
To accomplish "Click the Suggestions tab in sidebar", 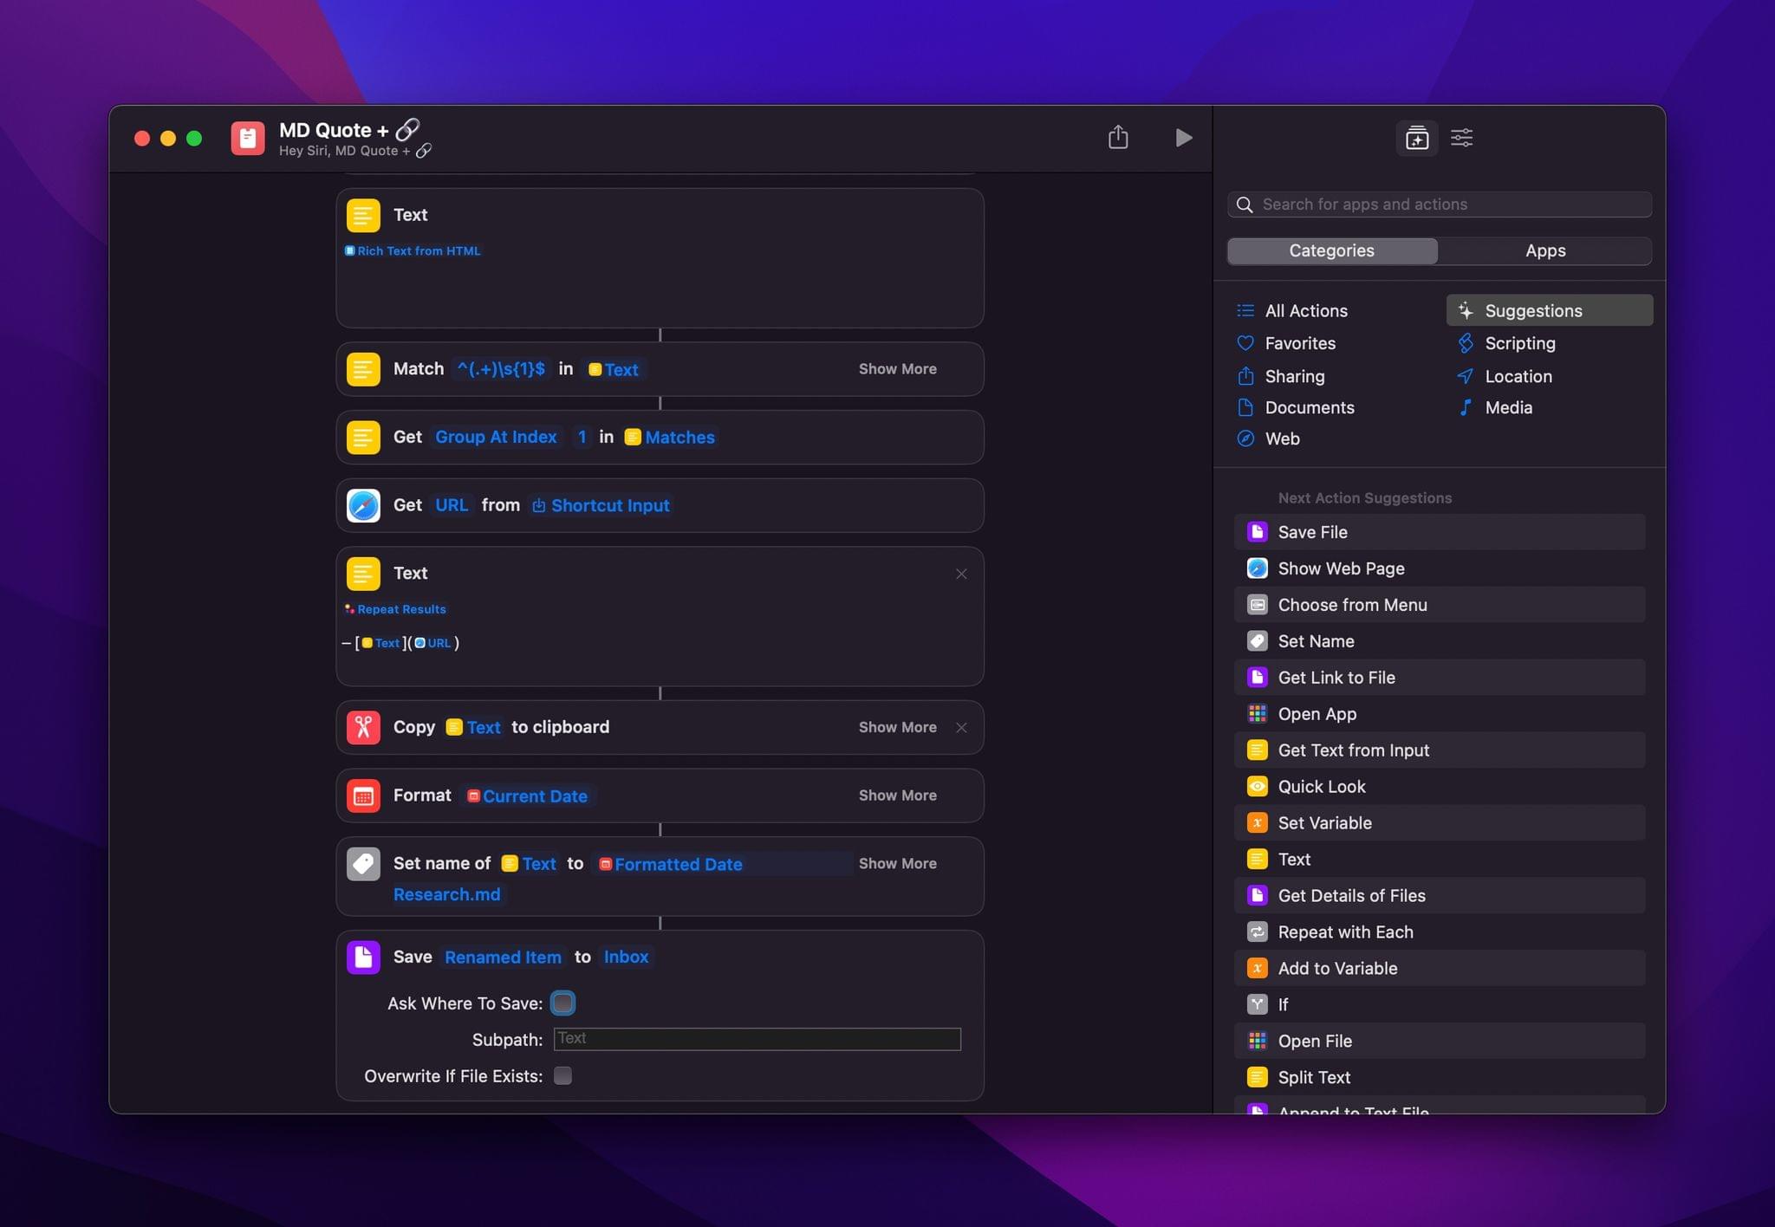I will tap(1547, 310).
